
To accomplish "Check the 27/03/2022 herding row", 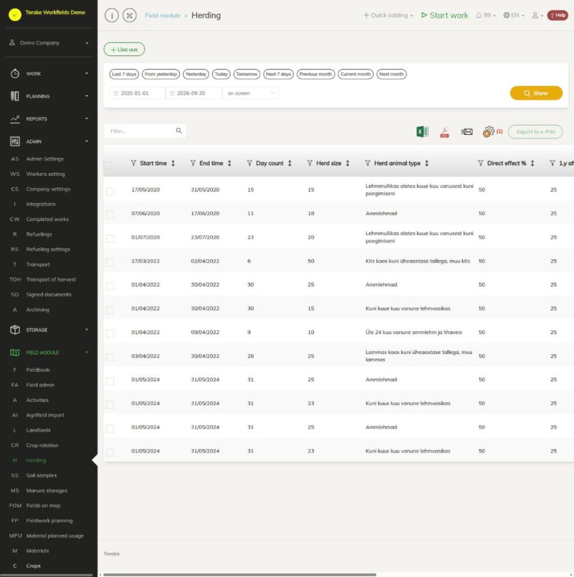I will tap(110, 262).
